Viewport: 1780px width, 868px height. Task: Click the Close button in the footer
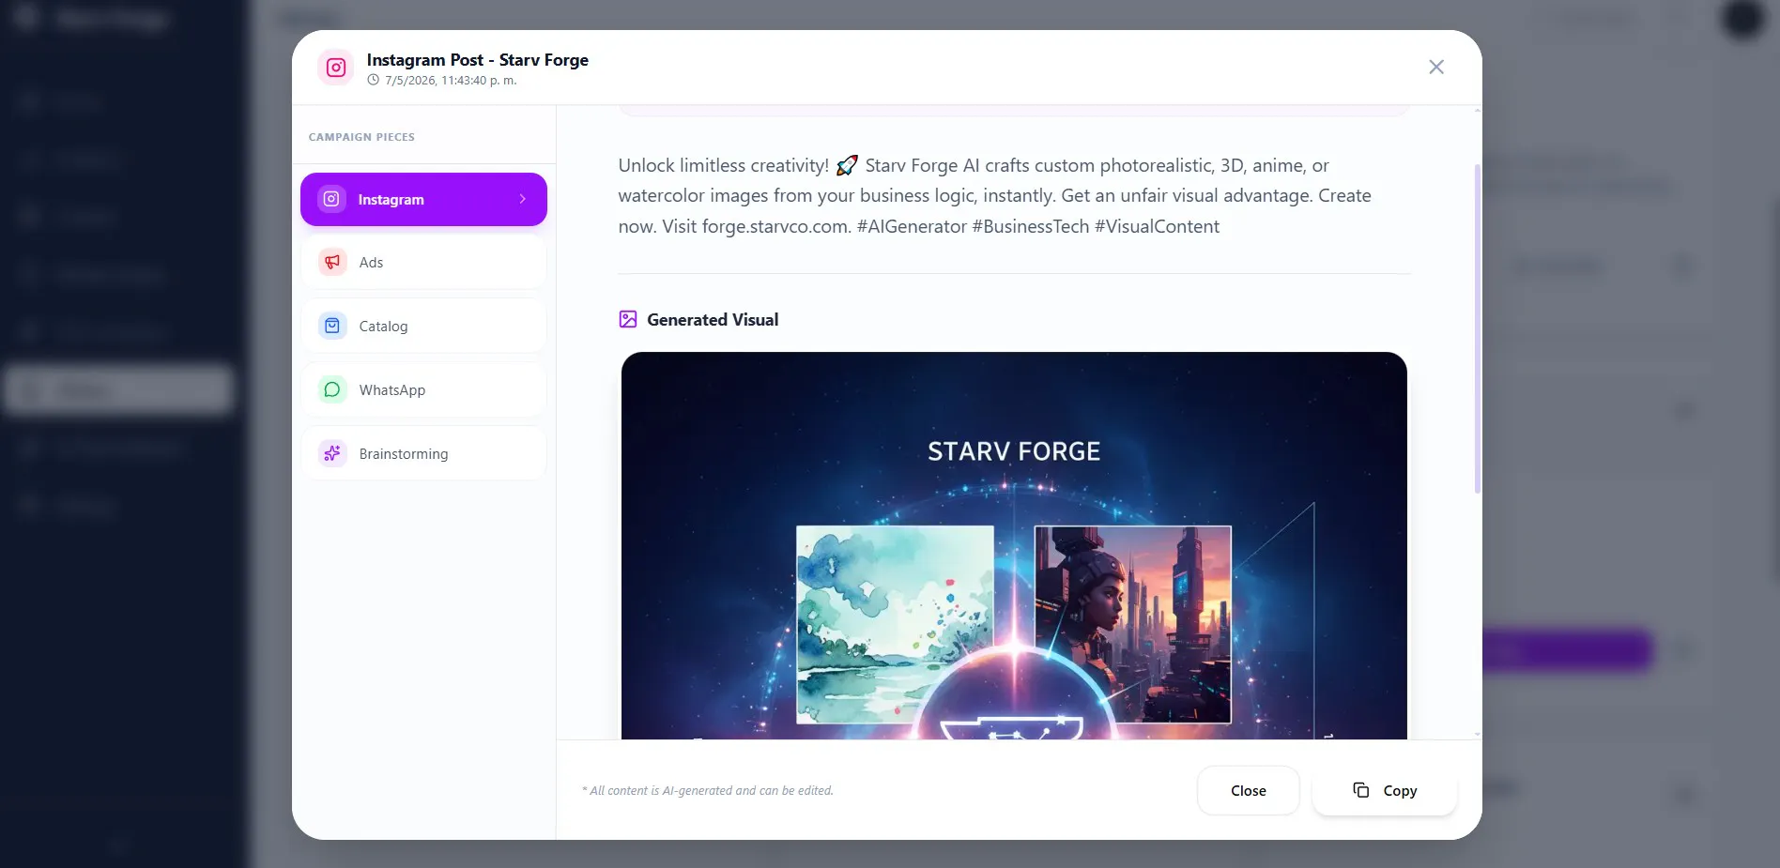pos(1249,791)
